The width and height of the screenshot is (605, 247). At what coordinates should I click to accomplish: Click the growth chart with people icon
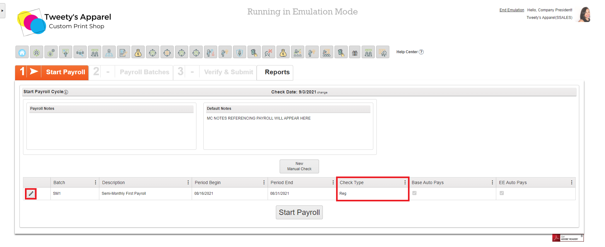coord(298,52)
